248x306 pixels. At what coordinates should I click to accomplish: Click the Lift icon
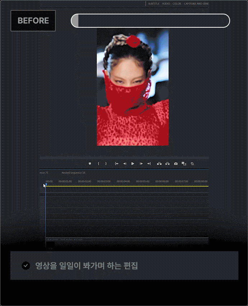pos(159,164)
